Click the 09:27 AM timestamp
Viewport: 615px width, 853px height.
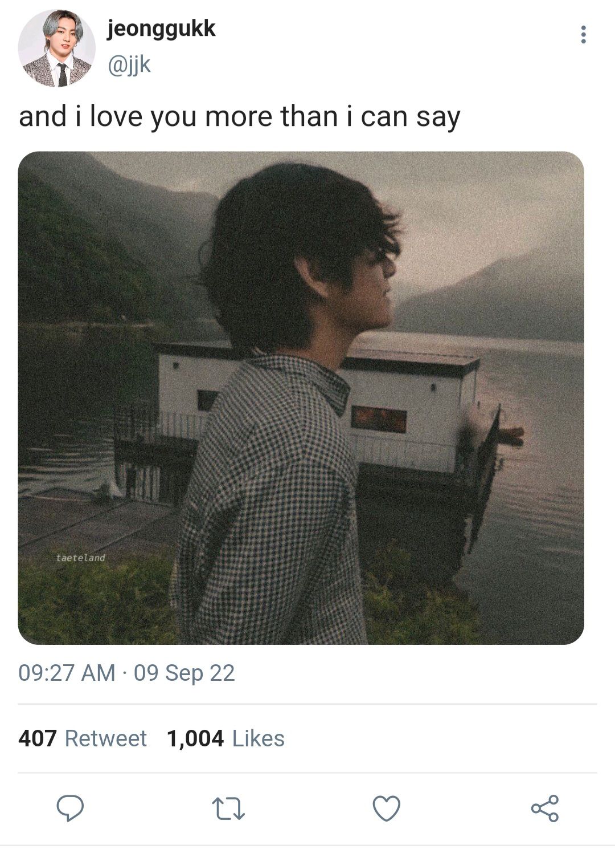click(67, 673)
